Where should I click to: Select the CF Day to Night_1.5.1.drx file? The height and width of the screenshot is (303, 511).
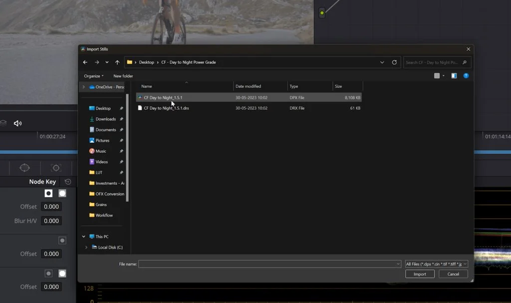166,108
